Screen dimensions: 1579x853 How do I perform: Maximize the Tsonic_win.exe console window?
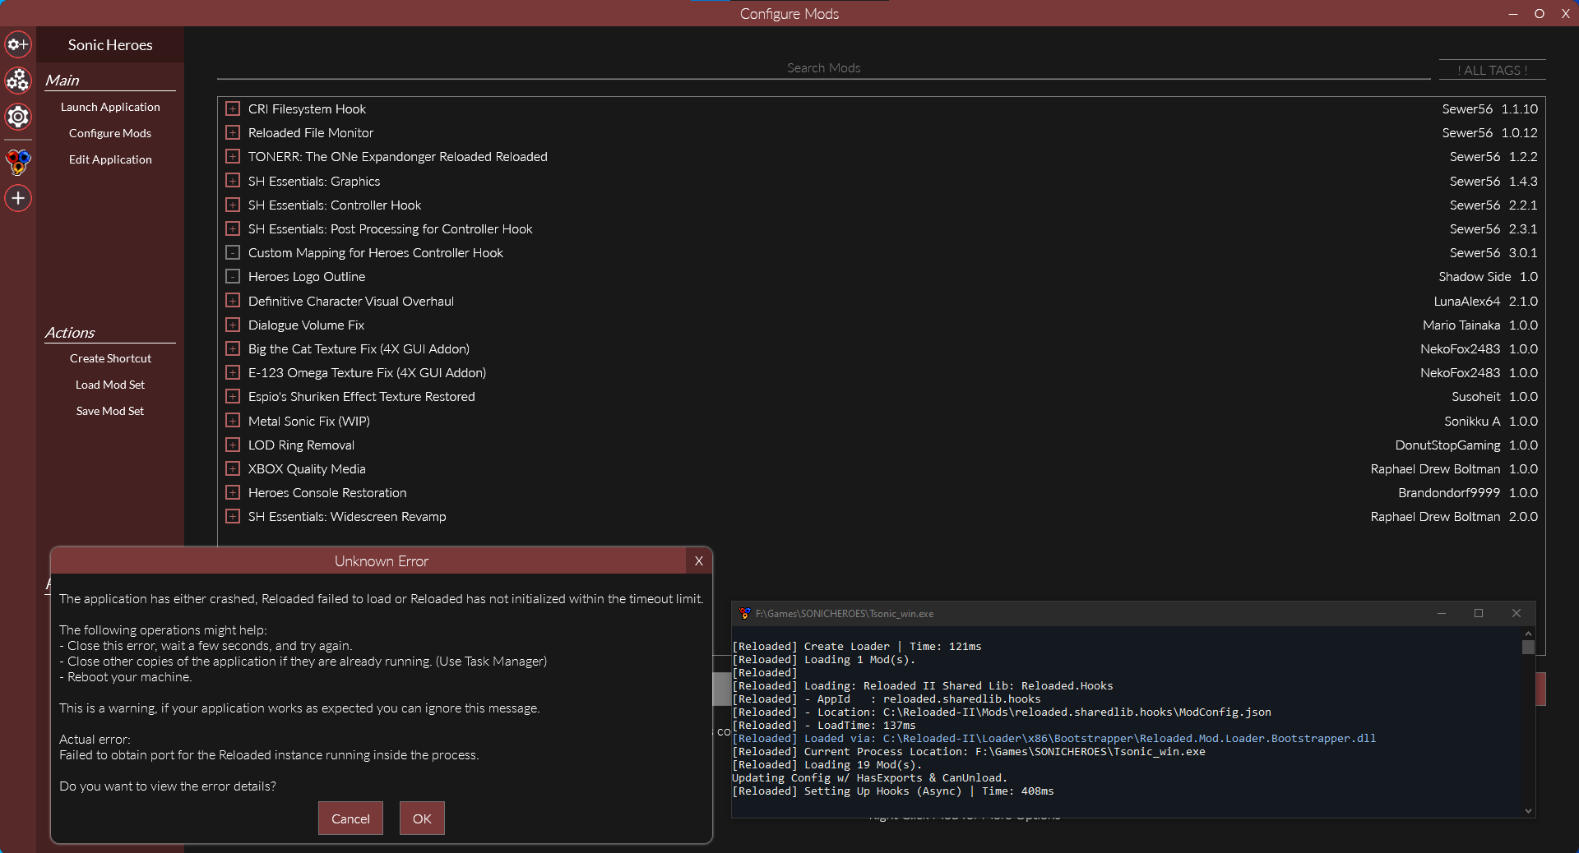tap(1479, 614)
